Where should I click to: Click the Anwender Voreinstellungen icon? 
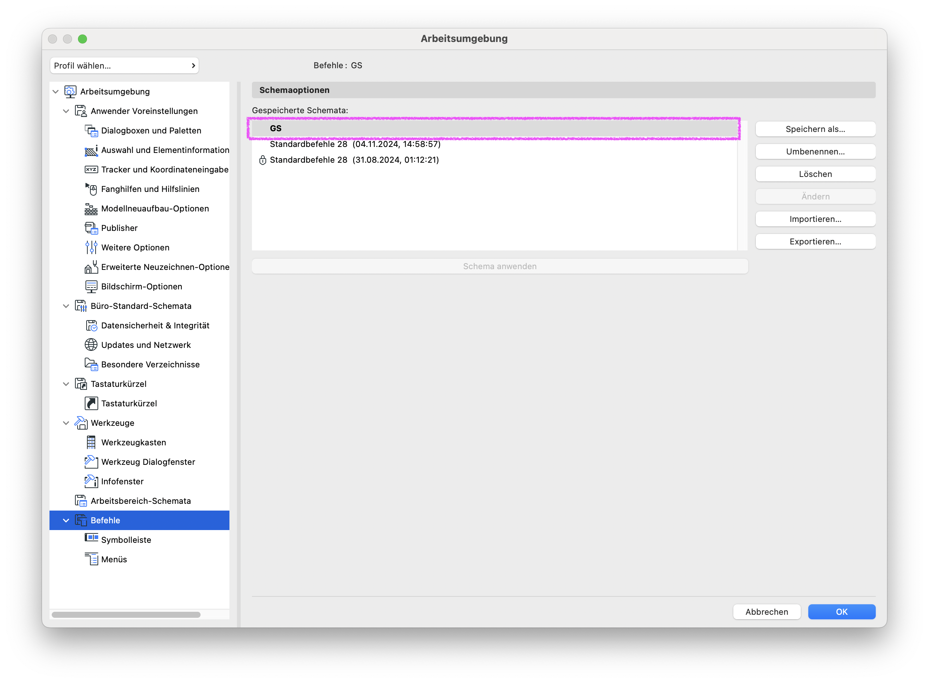81,111
